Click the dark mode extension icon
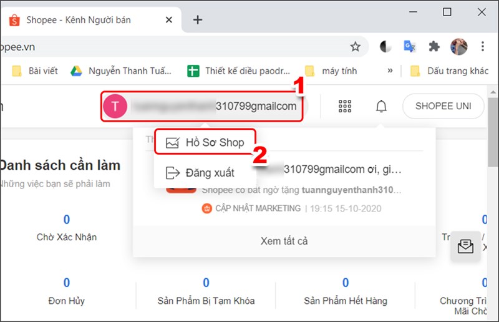Image resolution: width=499 pixels, height=322 pixels. tap(385, 47)
